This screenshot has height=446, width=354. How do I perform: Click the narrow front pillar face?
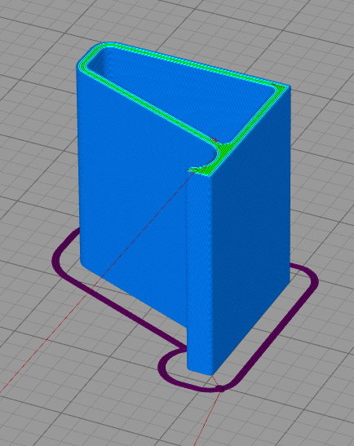(198, 273)
